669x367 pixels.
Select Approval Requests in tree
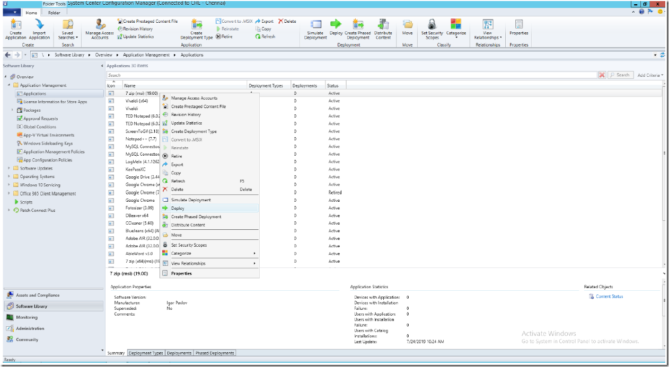[41, 119]
